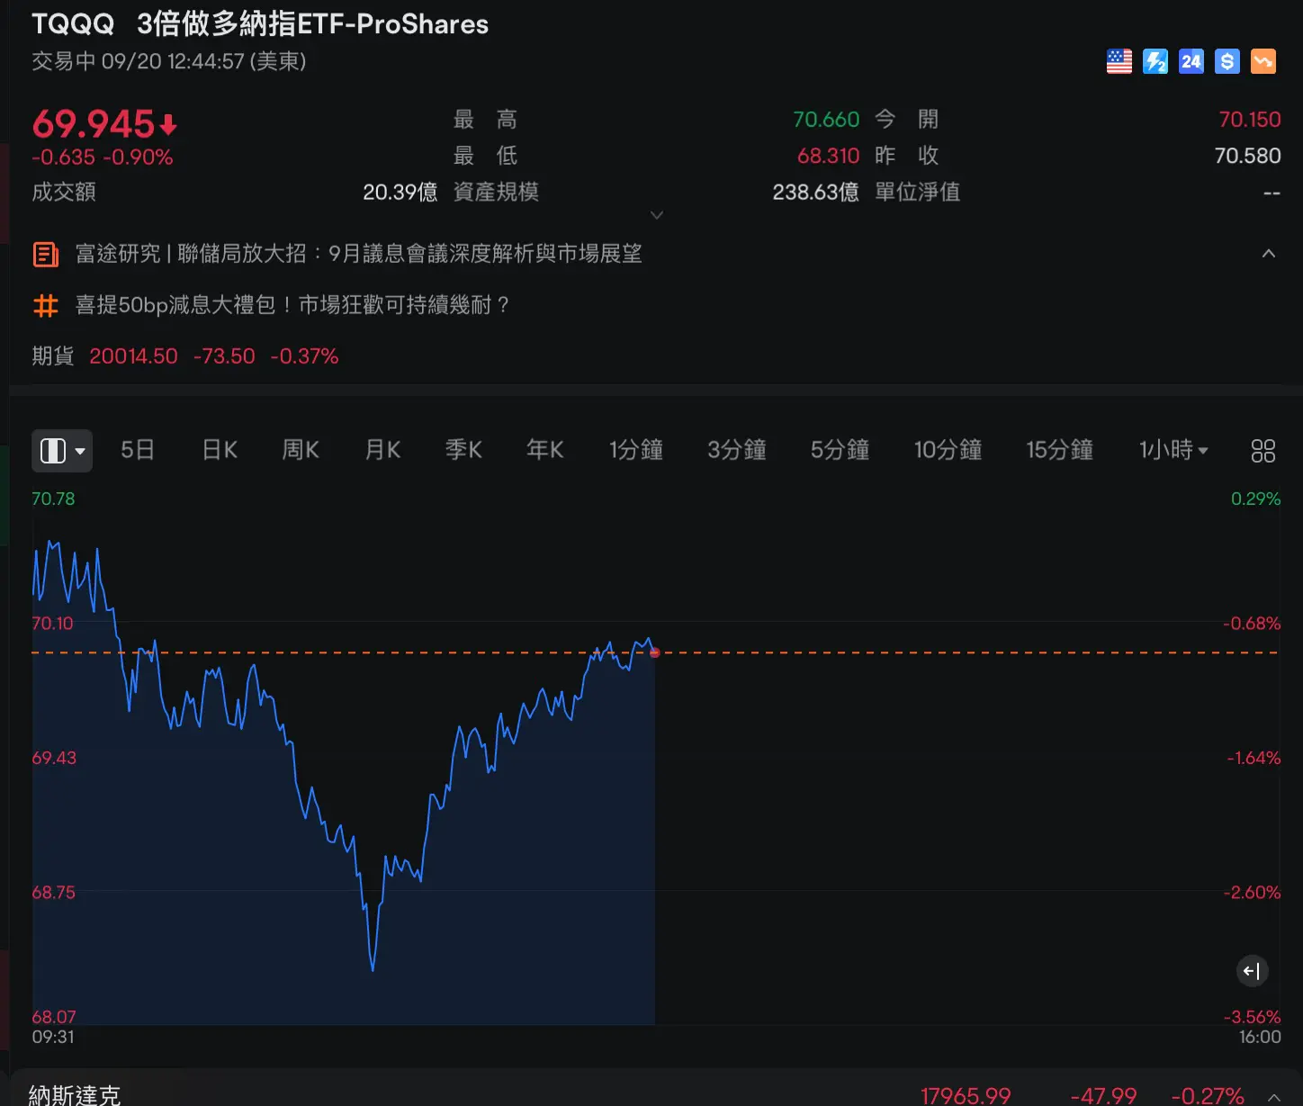Collapse the news section chevron
The image size is (1303, 1106).
1269,254
